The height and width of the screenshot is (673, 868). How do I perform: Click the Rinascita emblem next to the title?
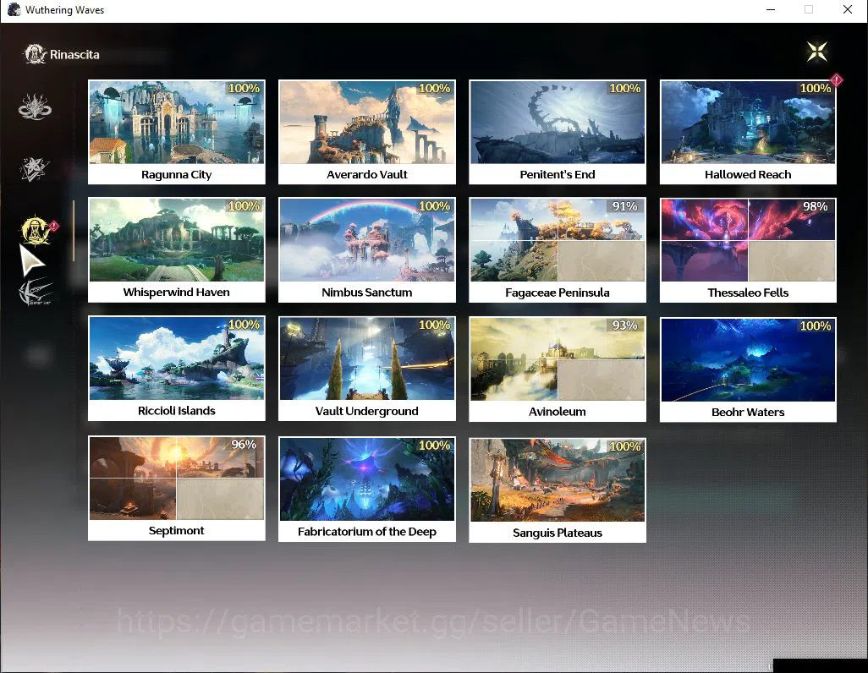click(35, 54)
